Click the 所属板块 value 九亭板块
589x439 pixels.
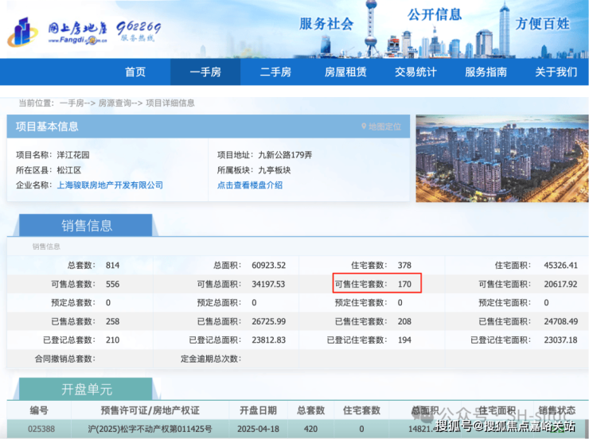(275, 170)
